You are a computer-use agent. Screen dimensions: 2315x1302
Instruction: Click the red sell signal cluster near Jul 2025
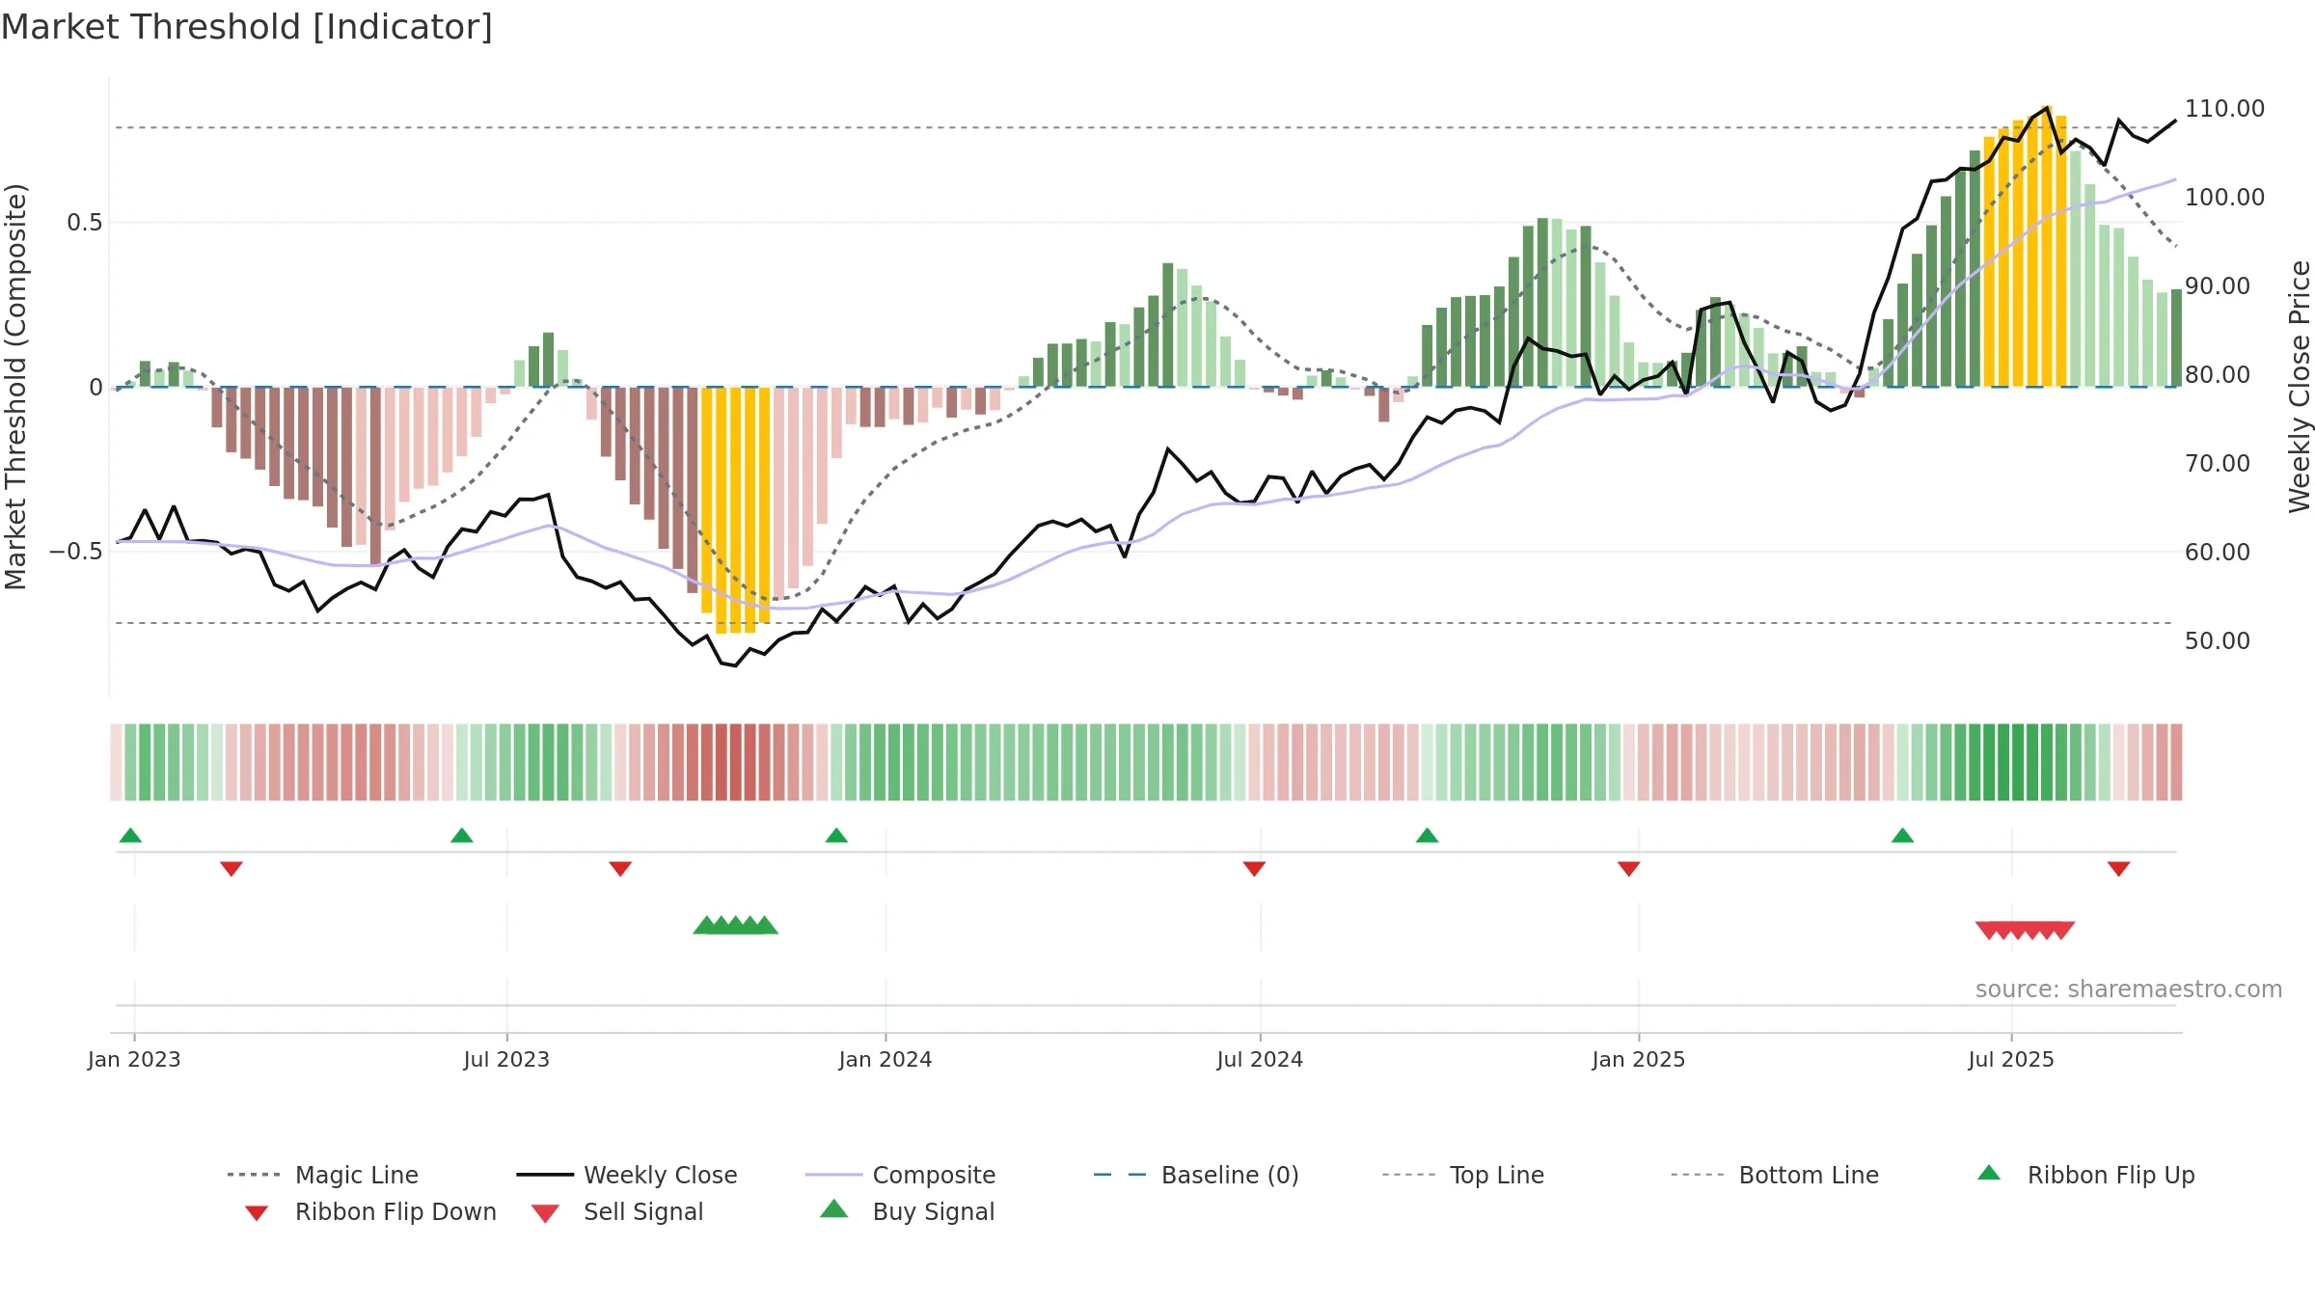[2025, 930]
